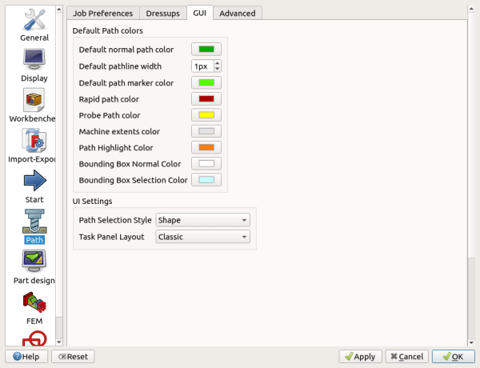Switch to the Job Preferences tab

click(103, 14)
